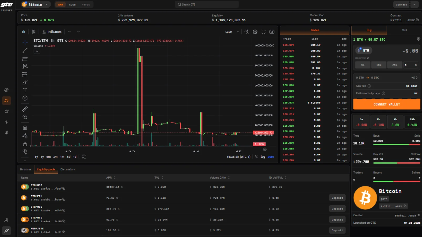Image resolution: width=422 pixels, height=237 pixels.
Task: Open the ETH token selector
Action: (x=364, y=50)
